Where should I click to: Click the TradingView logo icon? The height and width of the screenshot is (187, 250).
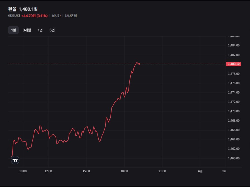click(15, 160)
